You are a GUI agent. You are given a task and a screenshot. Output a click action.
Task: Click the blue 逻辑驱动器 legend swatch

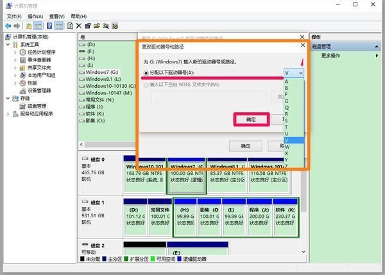coord(179,259)
